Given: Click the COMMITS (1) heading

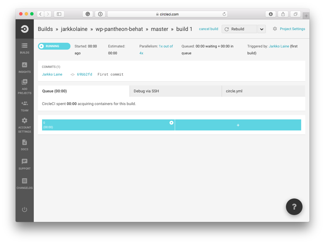Looking at the screenshot, I should (51, 67).
